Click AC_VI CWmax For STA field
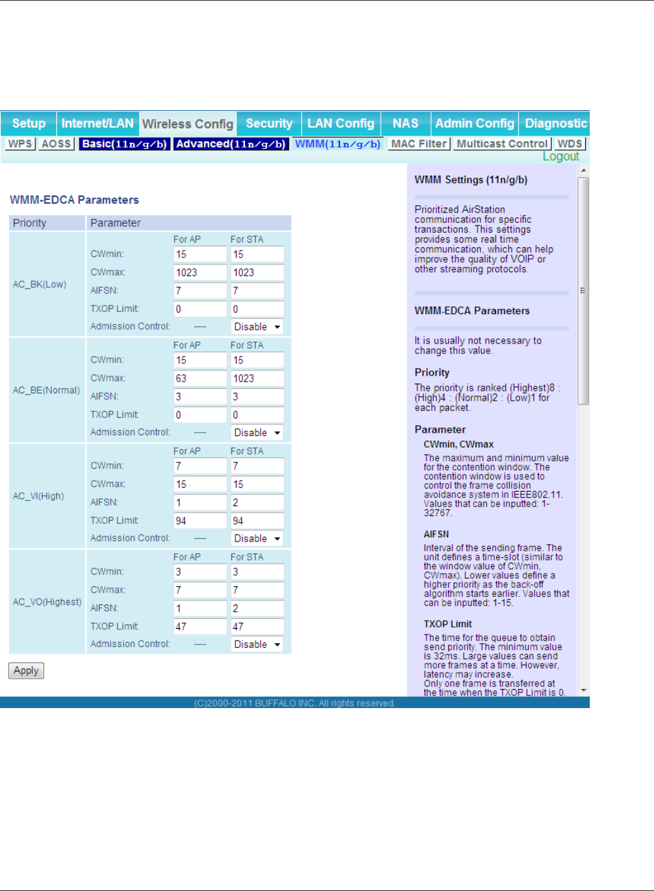This screenshot has width=654, height=891. (x=258, y=485)
